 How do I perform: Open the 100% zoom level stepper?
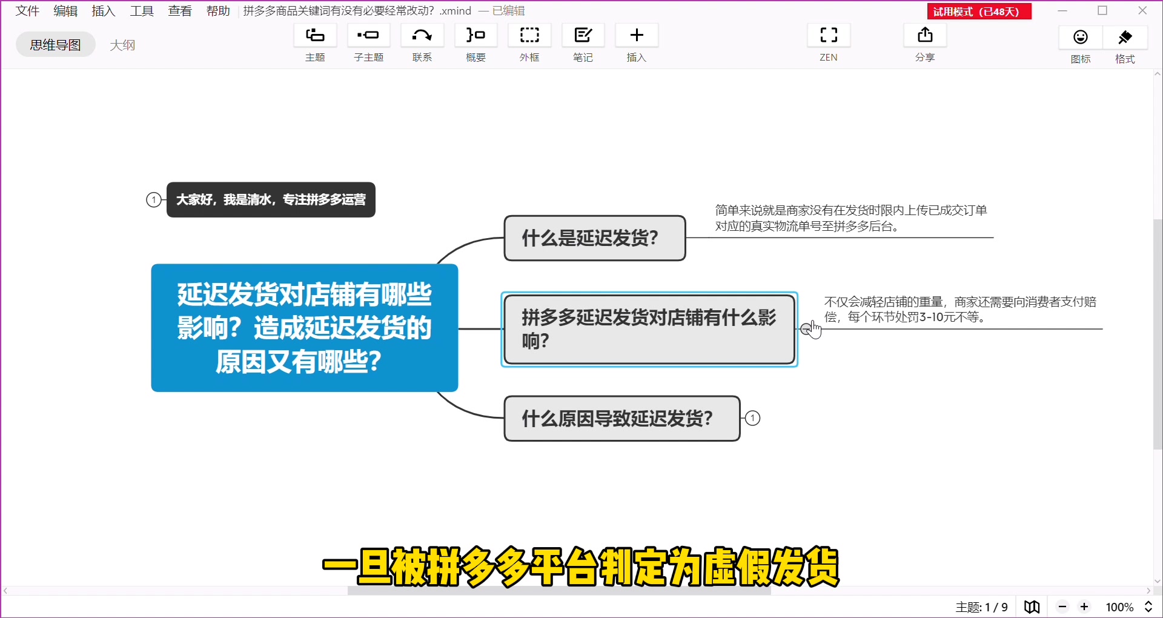pos(1148,606)
